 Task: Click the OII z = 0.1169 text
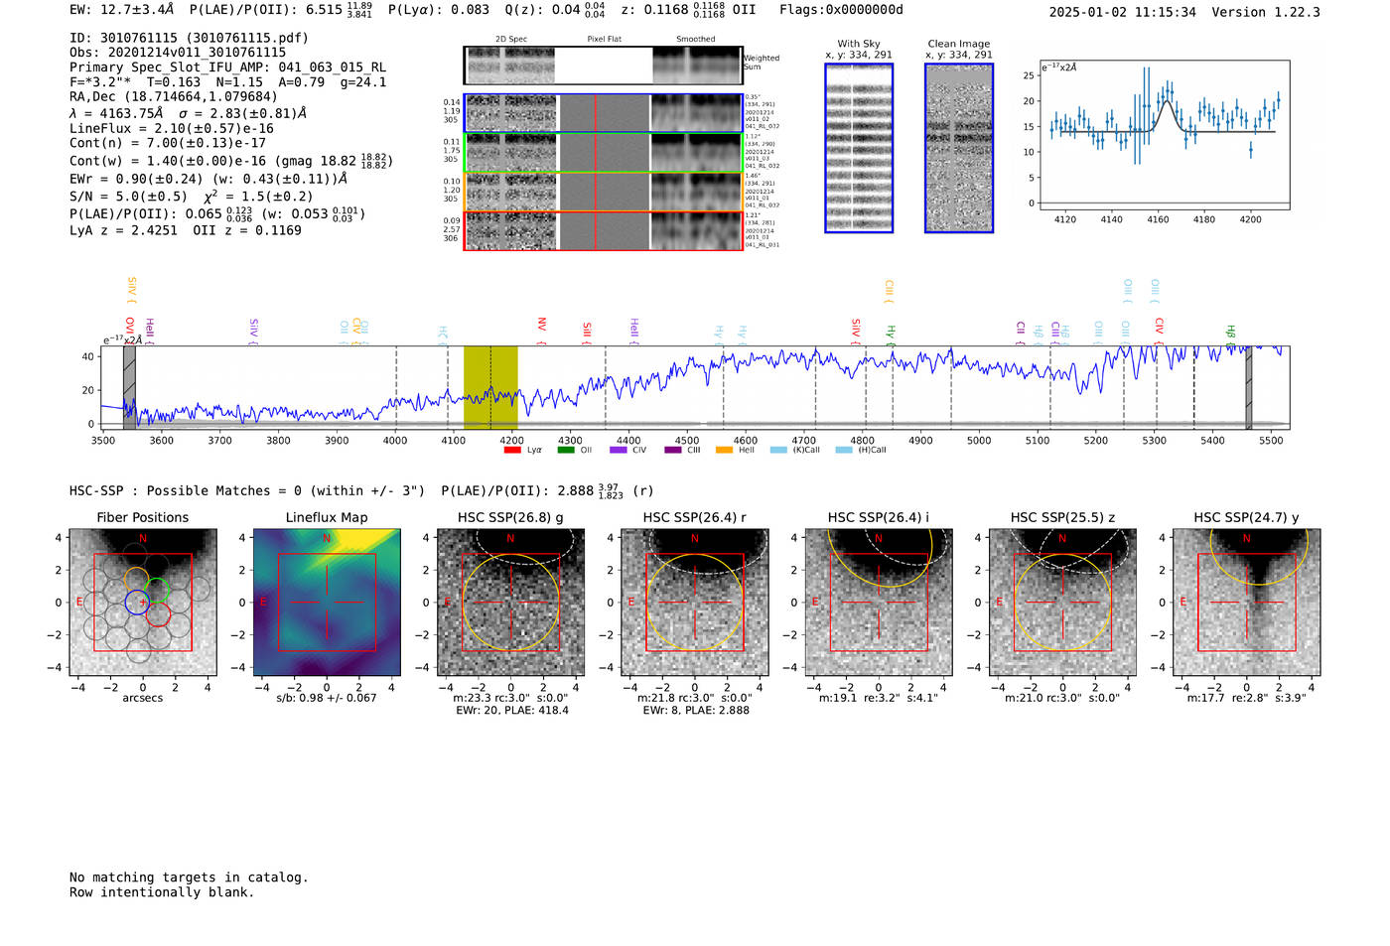click(x=247, y=230)
